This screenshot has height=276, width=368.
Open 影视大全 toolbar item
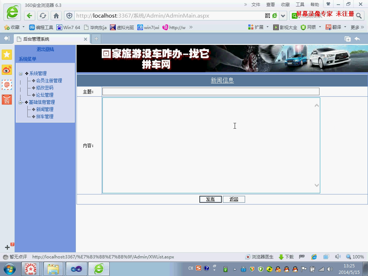285,27
